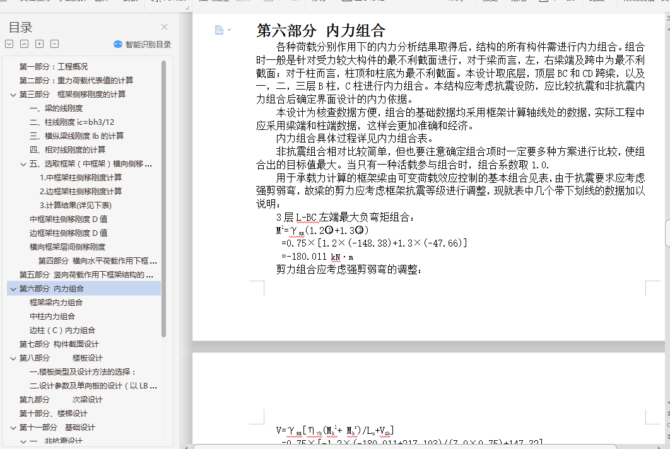Screen dimensions: 670x449
Task: Click the result line =-180.011 kN·m
Action: tap(317, 257)
